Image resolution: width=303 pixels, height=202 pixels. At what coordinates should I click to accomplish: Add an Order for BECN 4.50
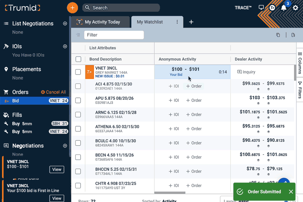(194, 157)
